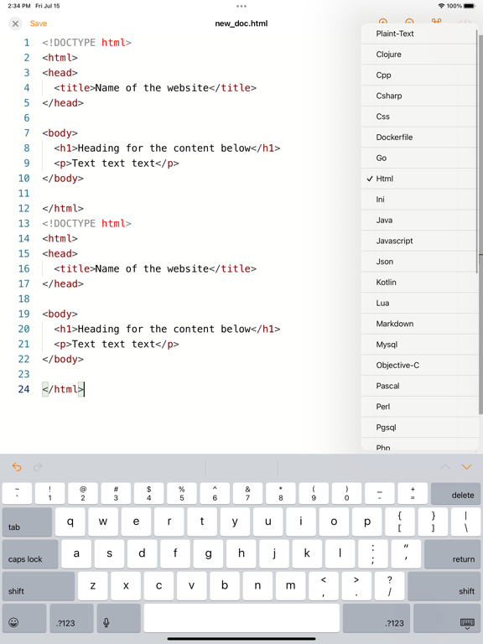Pick Json from the syntax menu
The height and width of the screenshot is (644, 483).
(x=420, y=262)
